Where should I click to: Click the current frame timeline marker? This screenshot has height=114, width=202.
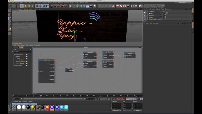coord(40,96)
